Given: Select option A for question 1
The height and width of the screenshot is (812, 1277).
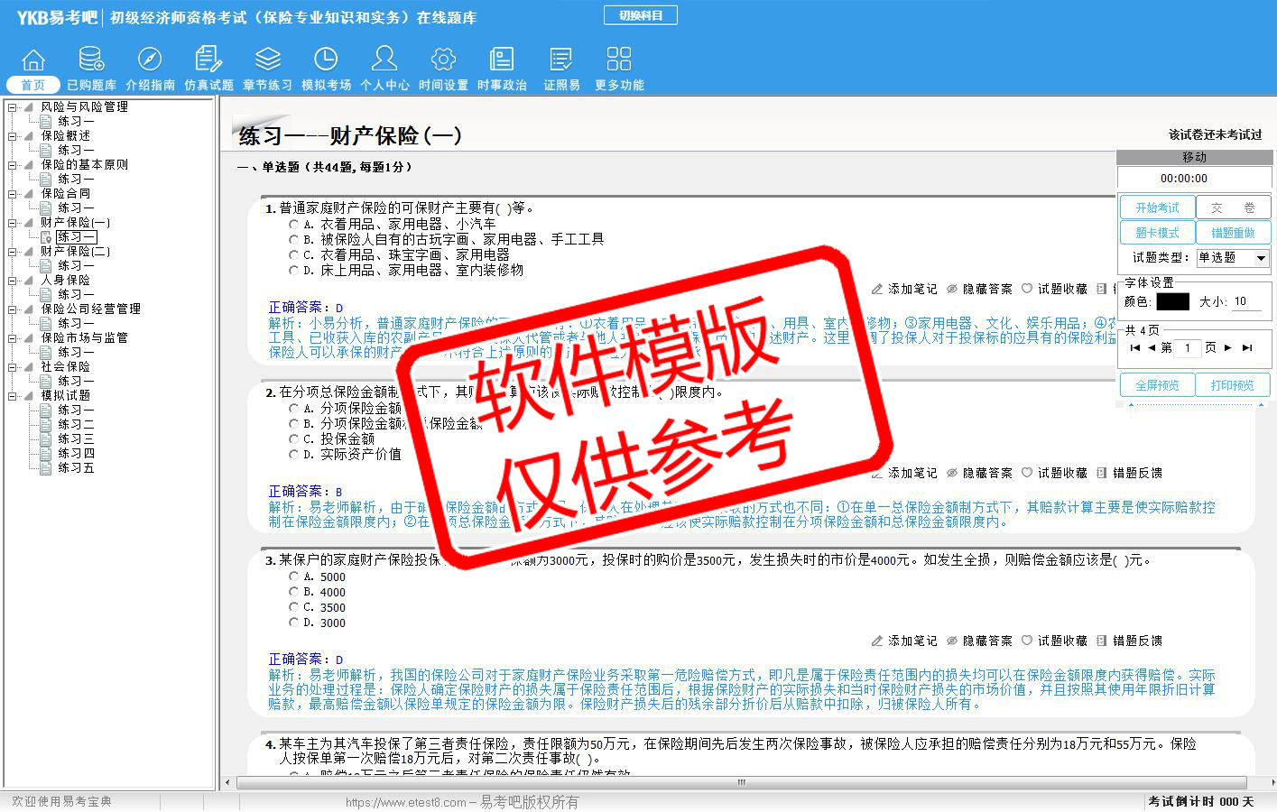Looking at the screenshot, I should coord(293,225).
